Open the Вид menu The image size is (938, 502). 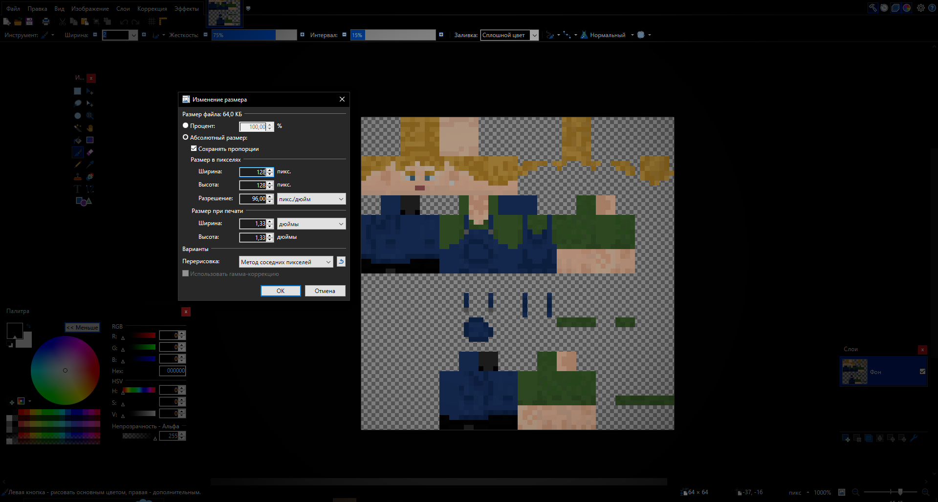[59, 9]
